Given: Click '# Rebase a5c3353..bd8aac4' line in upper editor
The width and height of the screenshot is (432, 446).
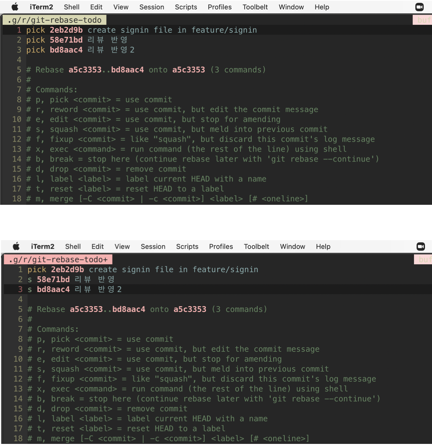Looking at the screenshot, I should coord(146,70).
